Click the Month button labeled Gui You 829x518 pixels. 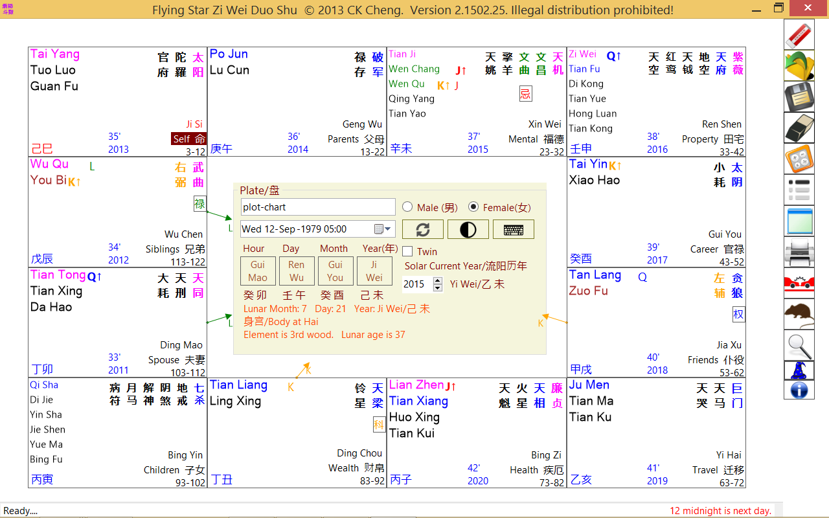[335, 271]
